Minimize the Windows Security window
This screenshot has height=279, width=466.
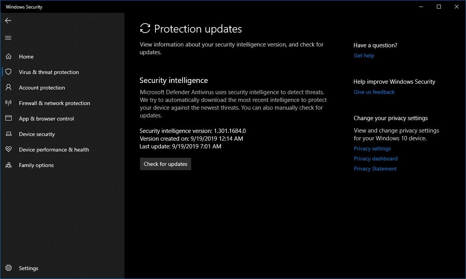pos(421,7)
